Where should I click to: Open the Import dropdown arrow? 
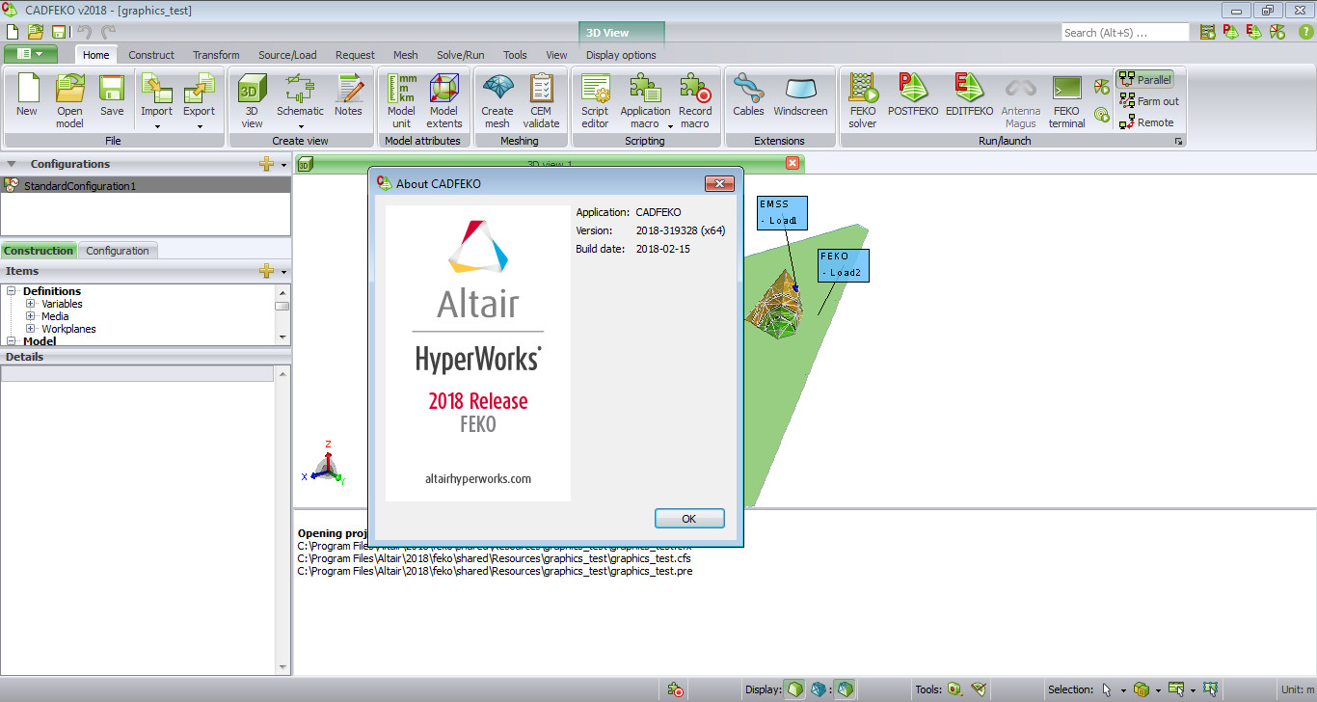156,125
